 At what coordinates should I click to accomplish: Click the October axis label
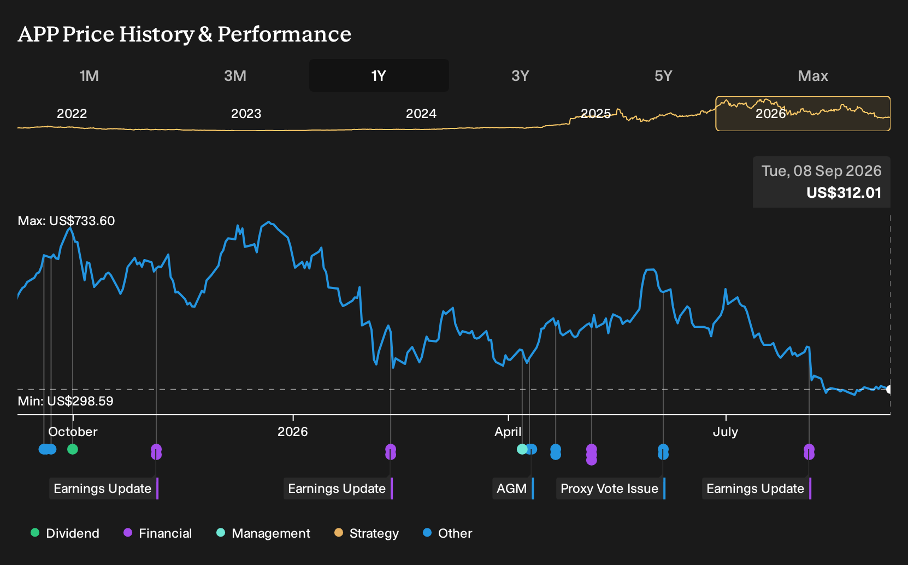click(x=73, y=432)
